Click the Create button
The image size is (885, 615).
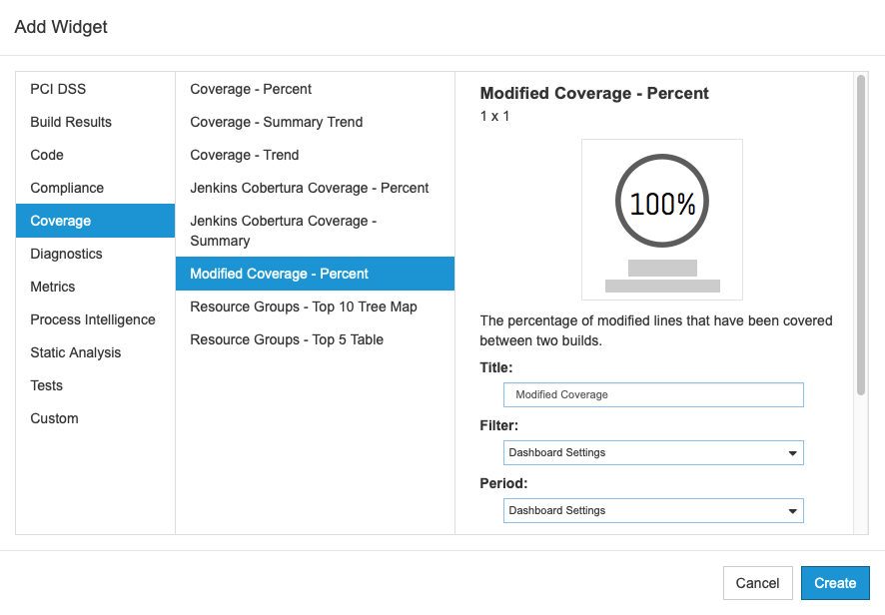[835, 583]
